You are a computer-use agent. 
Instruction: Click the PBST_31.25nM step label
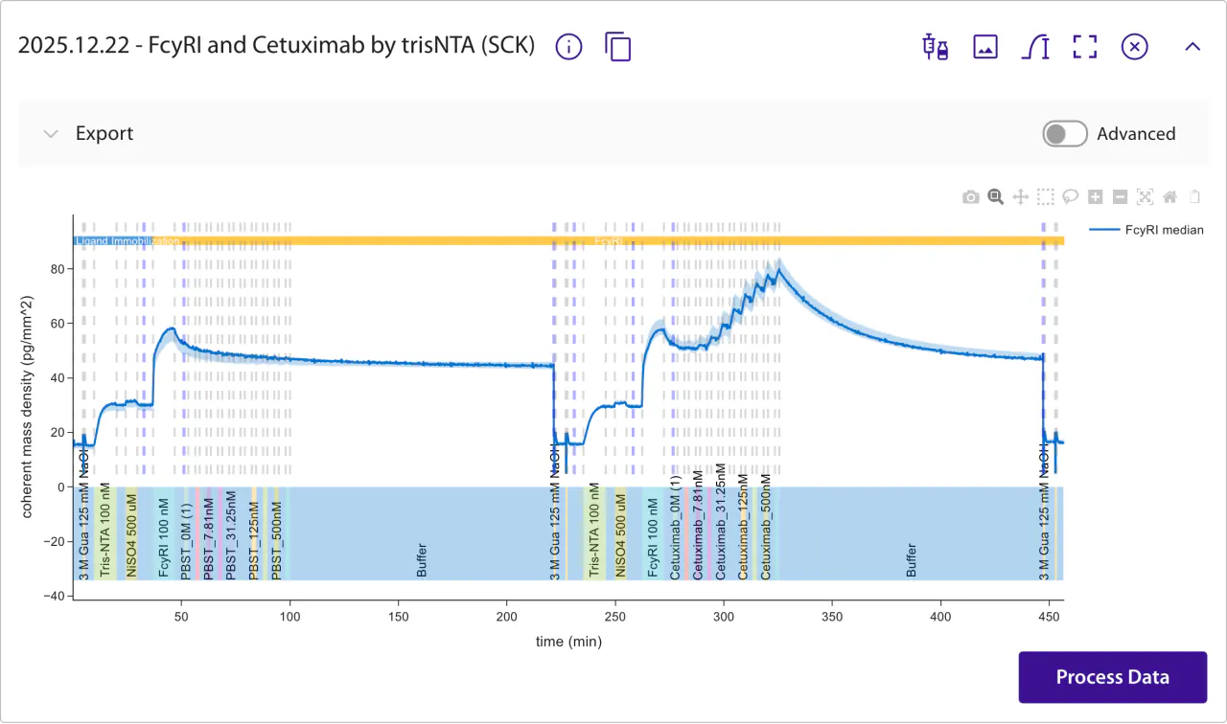click(x=231, y=533)
